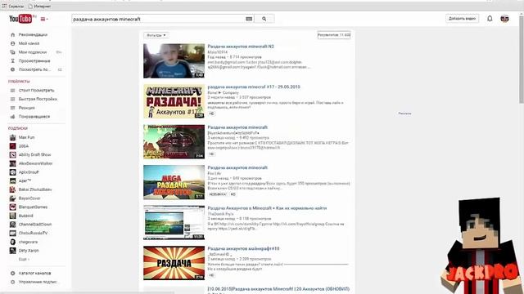Open Bakai Zhunuzbaev channel icon
Viewport: 524px width, 294px height.
(13, 189)
